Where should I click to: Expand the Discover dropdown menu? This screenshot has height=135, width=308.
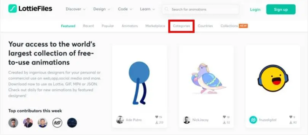point(75,9)
